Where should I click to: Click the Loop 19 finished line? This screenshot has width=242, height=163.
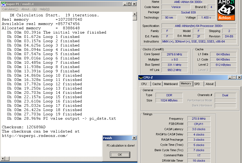(x=45, y=114)
